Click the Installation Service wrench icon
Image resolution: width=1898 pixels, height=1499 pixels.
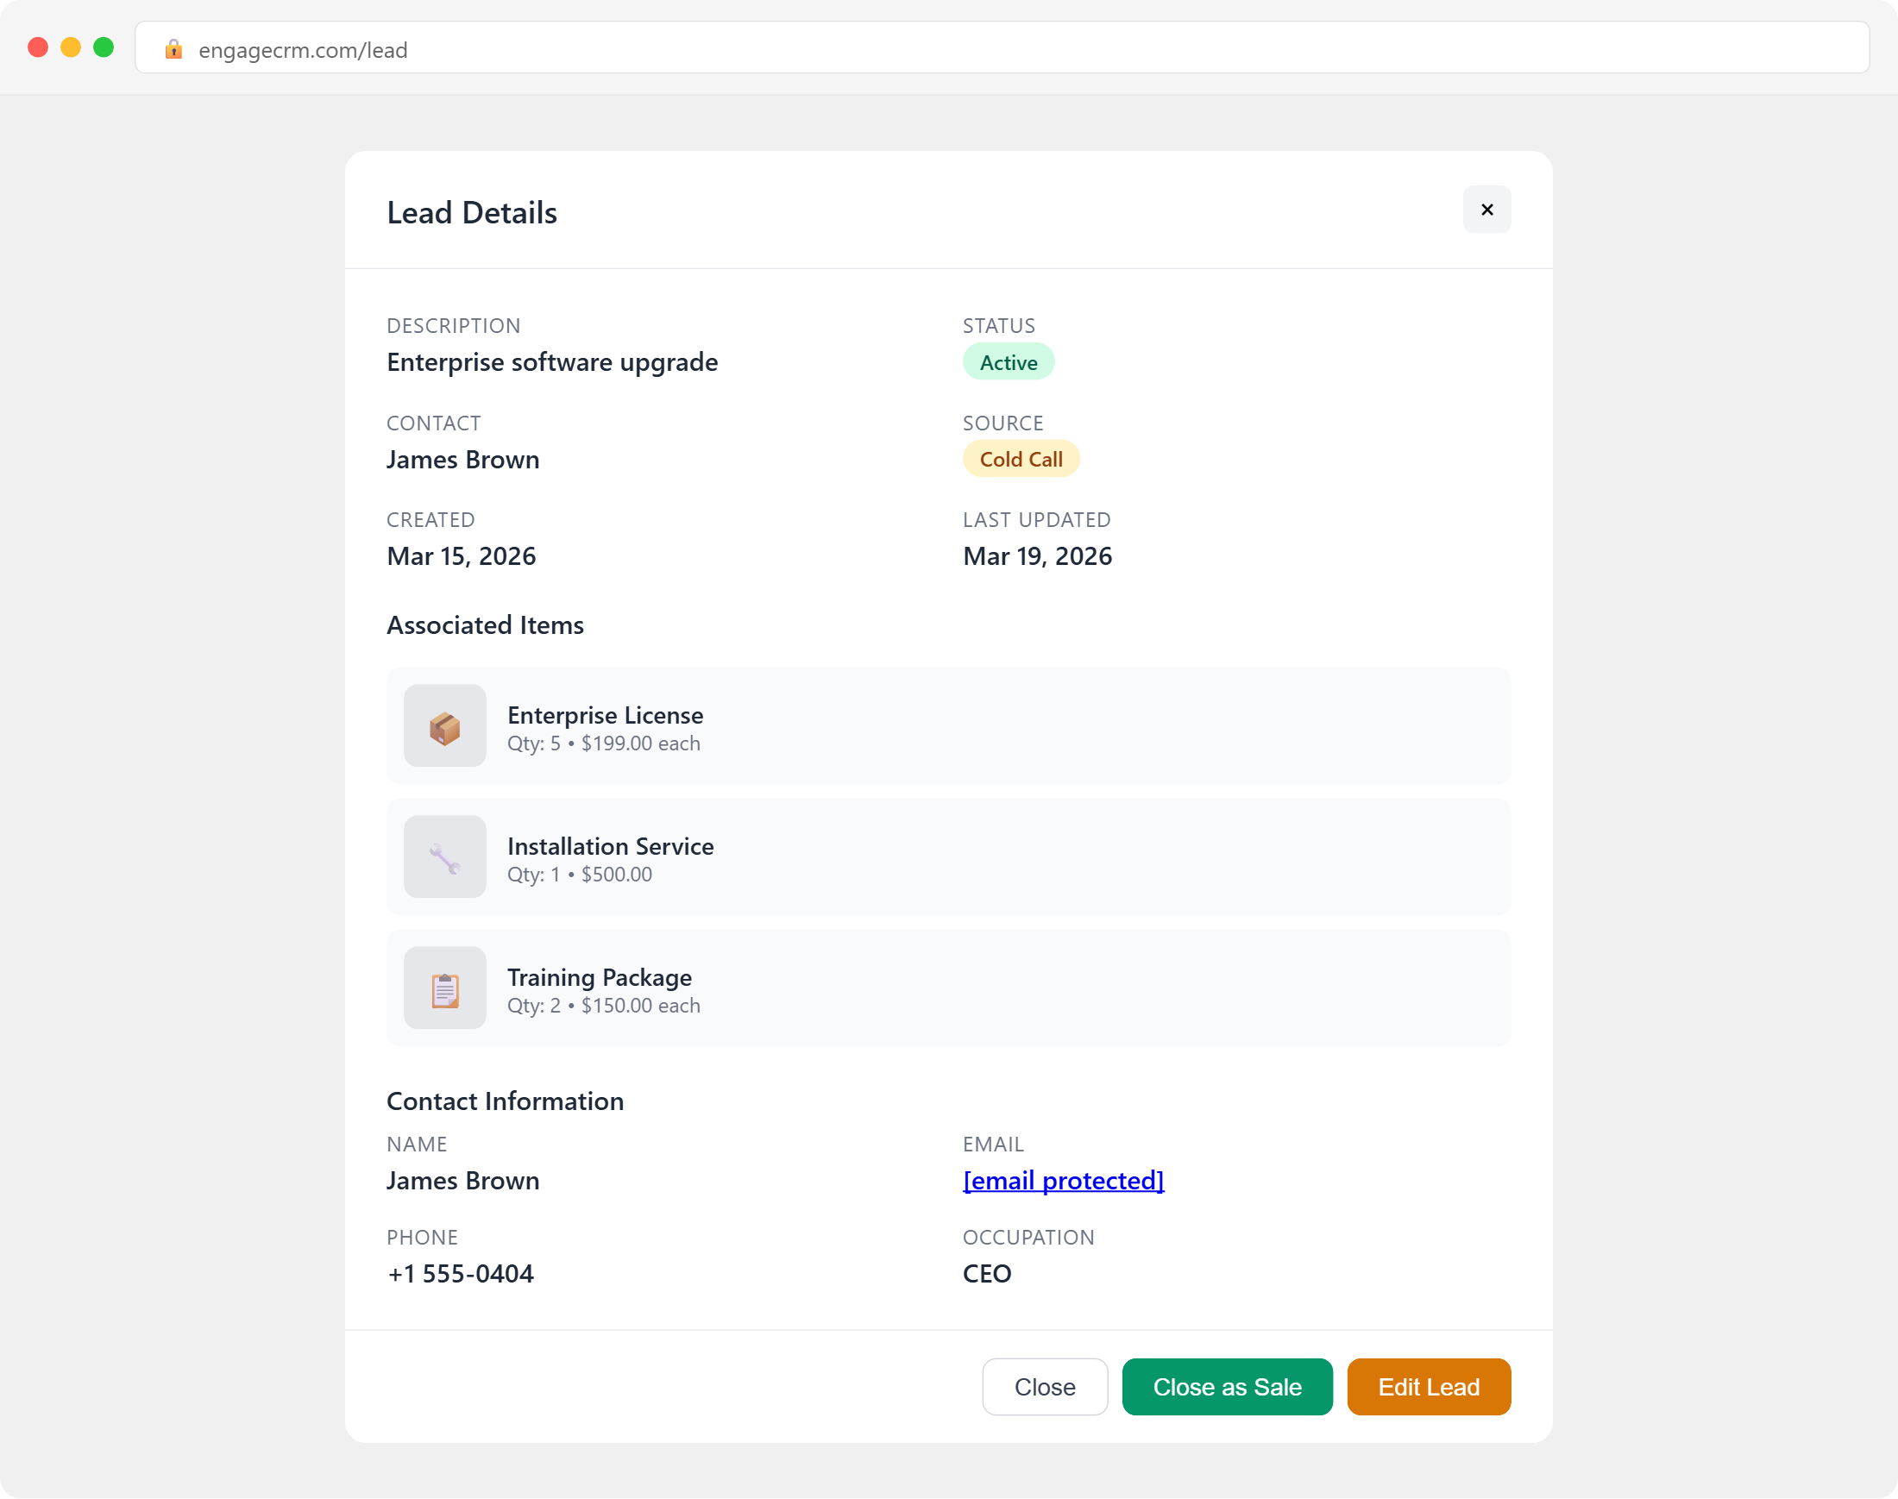click(444, 856)
